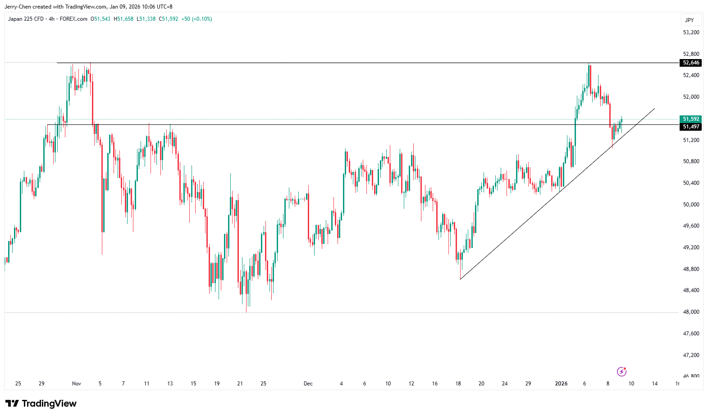This screenshot has height=417, width=708.
Task: Click the purple lightning bolt icon
Action: [x=621, y=371]
